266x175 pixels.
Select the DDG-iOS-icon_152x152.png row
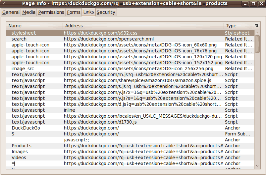click(130, 63)
